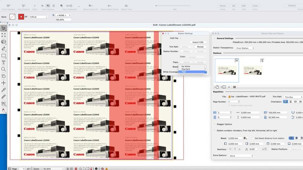
Task: Click the Ruler toolbar icon
Action: (35, 6)
